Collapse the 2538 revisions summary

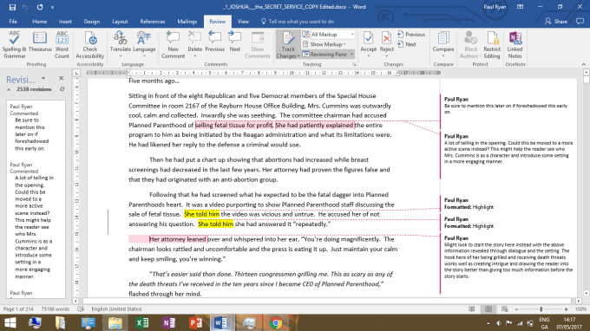9,89
